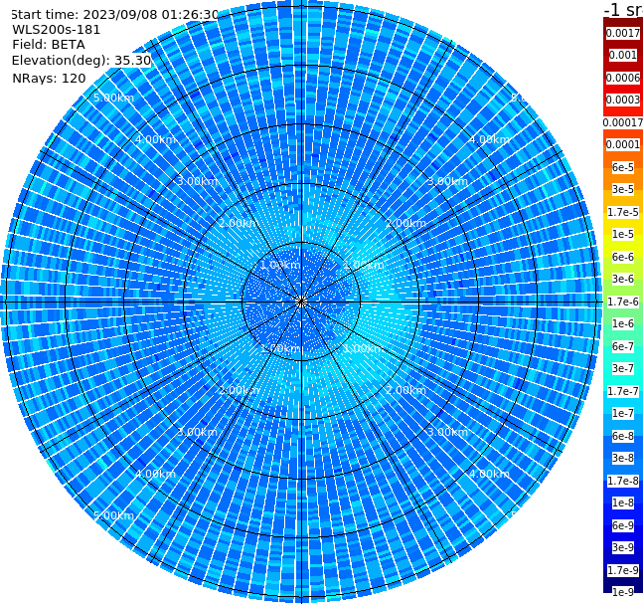
Task: Select the 1.7e-7 cyan colorbar label
Action: (623, 391)
